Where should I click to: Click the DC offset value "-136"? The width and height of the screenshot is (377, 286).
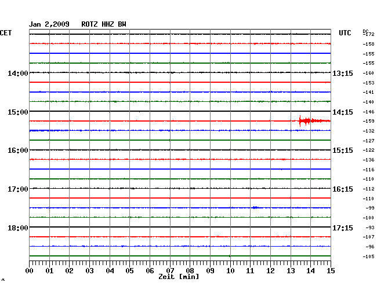coord(368,160)
